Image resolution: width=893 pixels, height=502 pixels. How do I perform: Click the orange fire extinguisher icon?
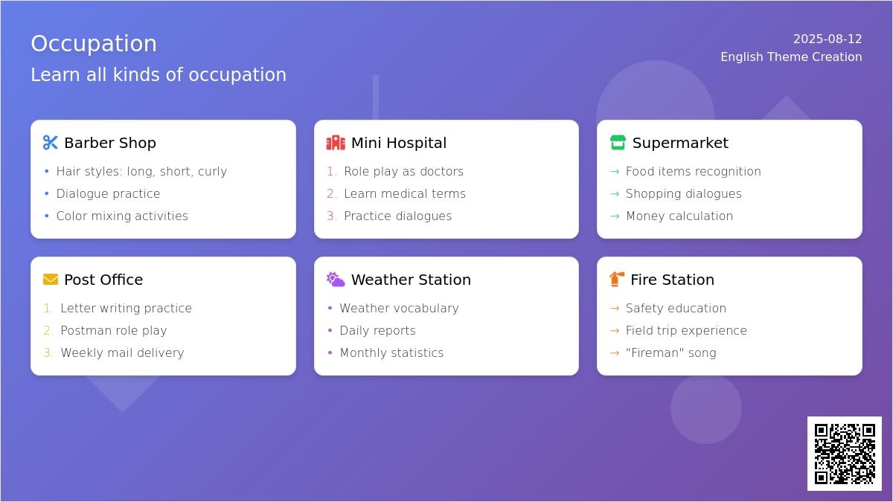(617, 280)
